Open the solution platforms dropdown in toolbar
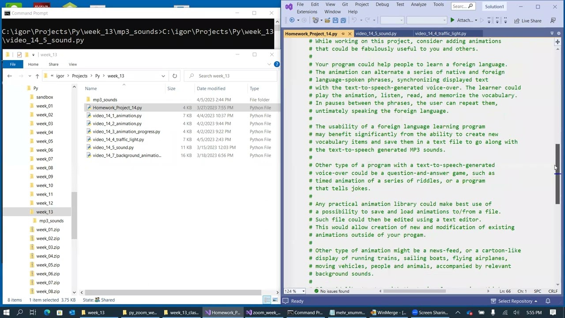The width and height of the screenshot is (565, 318). click(x=426, y=20)
